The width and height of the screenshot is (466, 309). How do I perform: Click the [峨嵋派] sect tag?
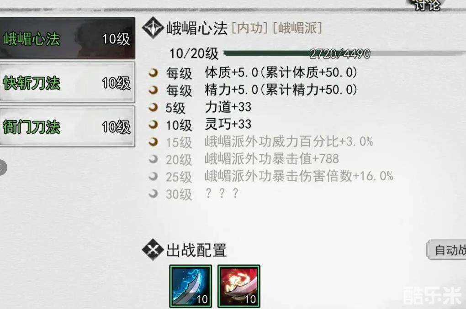coord(297,28)
